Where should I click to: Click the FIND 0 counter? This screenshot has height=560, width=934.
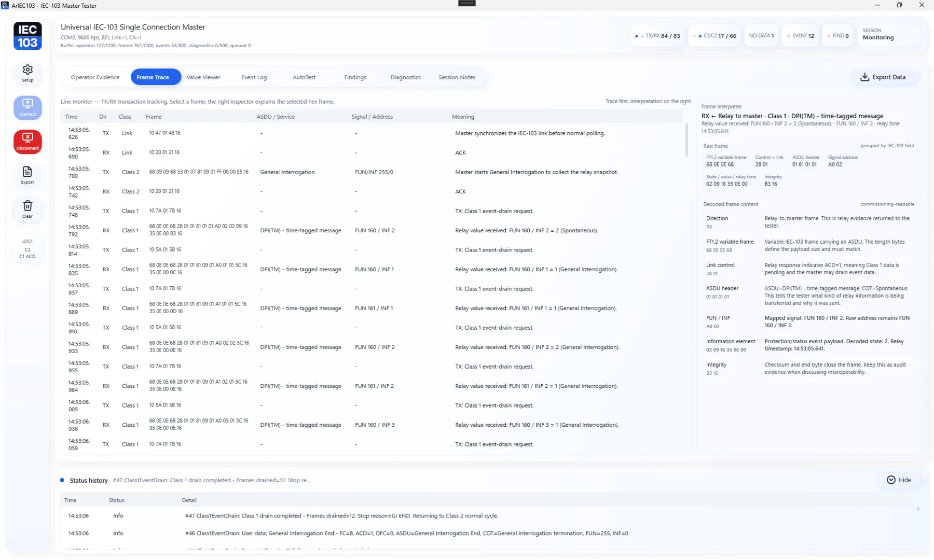838,36
